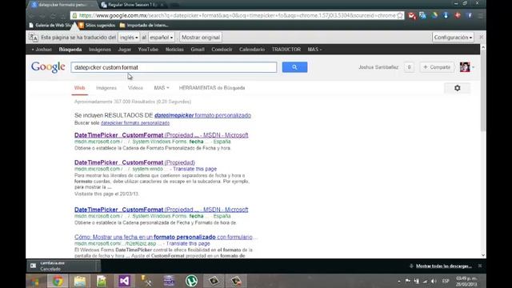The width and height of the screenshot is (512, 288).
Task: Open DateTimePicker CustomFormat (Propiedad) result
Action: click(134, 162)
